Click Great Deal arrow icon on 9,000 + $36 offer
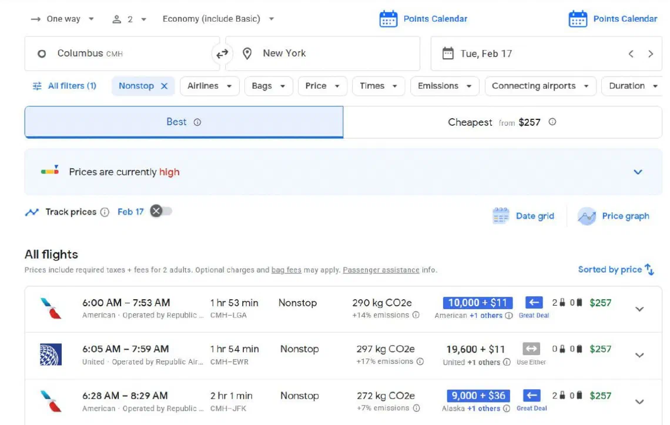670x425 pixels. click(x=531, y=396)
